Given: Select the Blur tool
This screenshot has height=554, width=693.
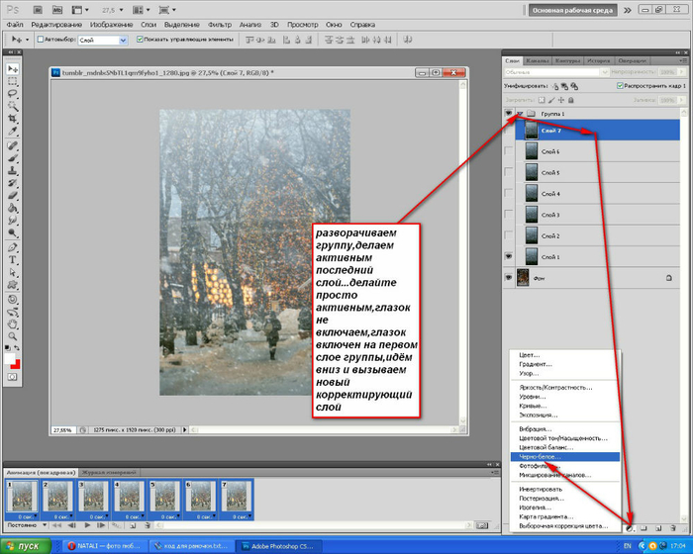Looking at the screenshot, I should click(x=12, y=220).
